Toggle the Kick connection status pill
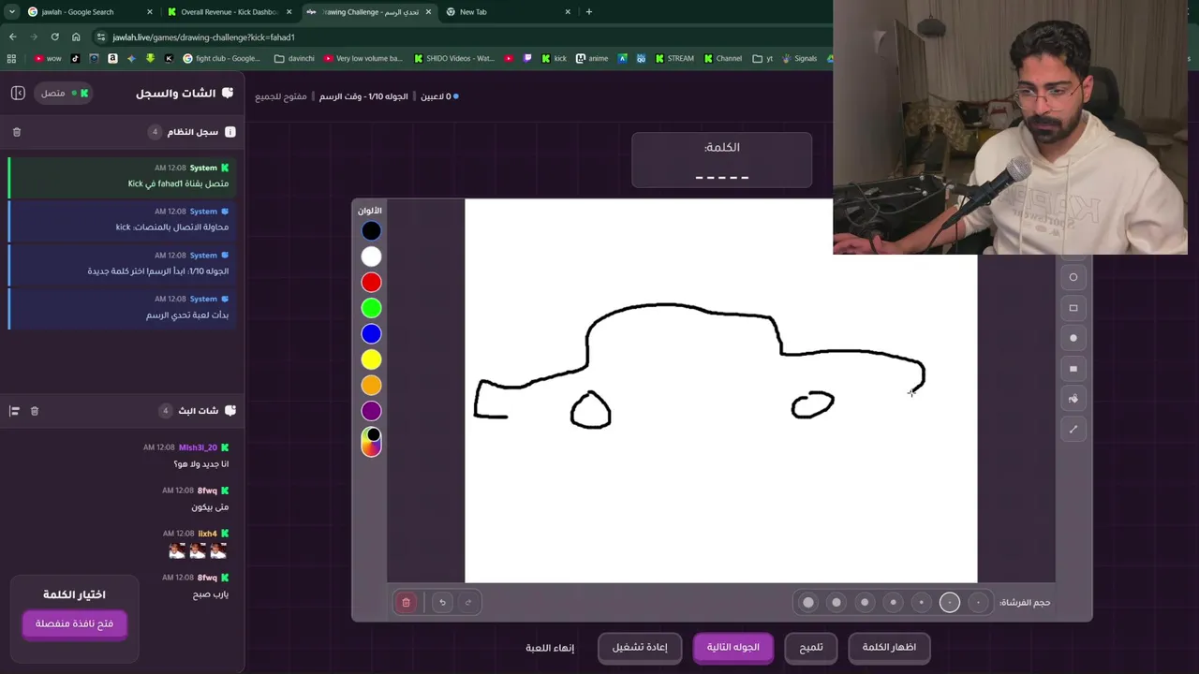 [x=64, y=93]
